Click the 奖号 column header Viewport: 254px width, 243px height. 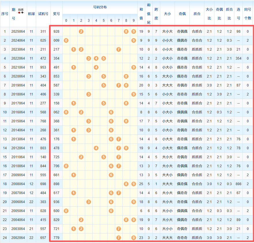tap(57, 14)
